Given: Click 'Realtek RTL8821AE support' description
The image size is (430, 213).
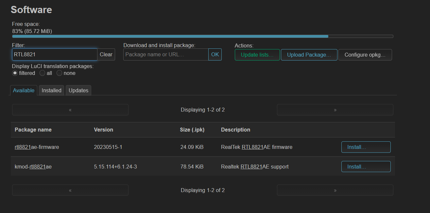Looking at the screenshot, I should point(255,167).
